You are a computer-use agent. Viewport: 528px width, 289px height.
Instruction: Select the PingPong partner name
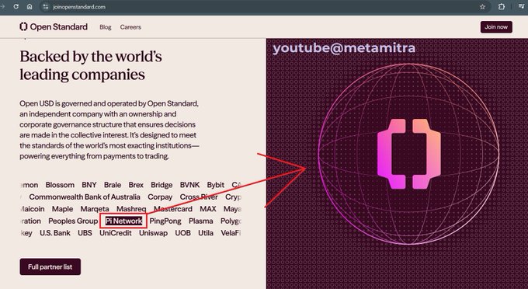click(165, 221)
